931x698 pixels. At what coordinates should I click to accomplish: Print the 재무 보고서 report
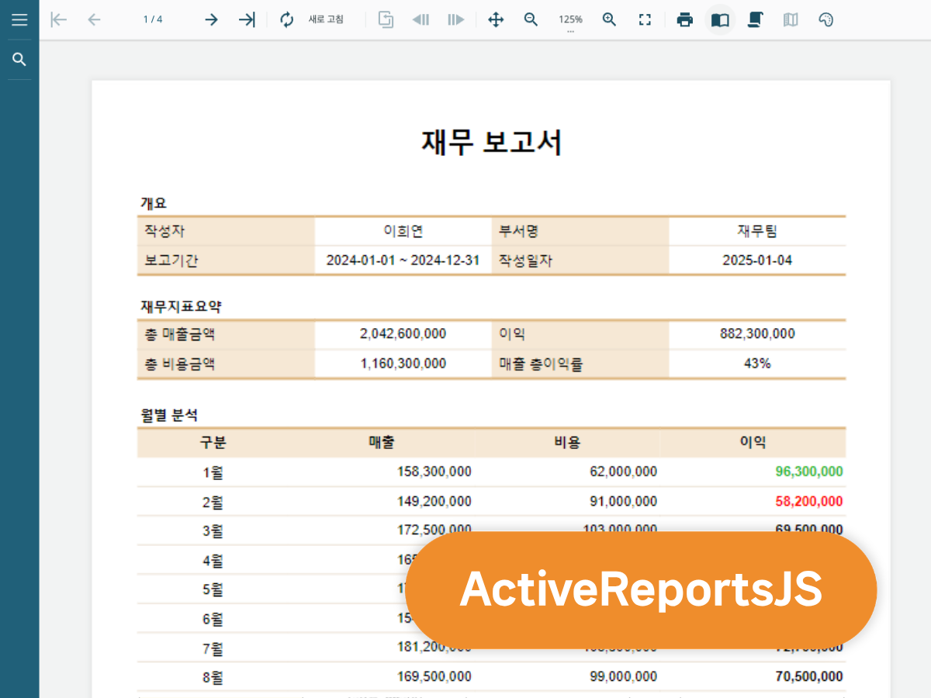click(x=685, y=19)
